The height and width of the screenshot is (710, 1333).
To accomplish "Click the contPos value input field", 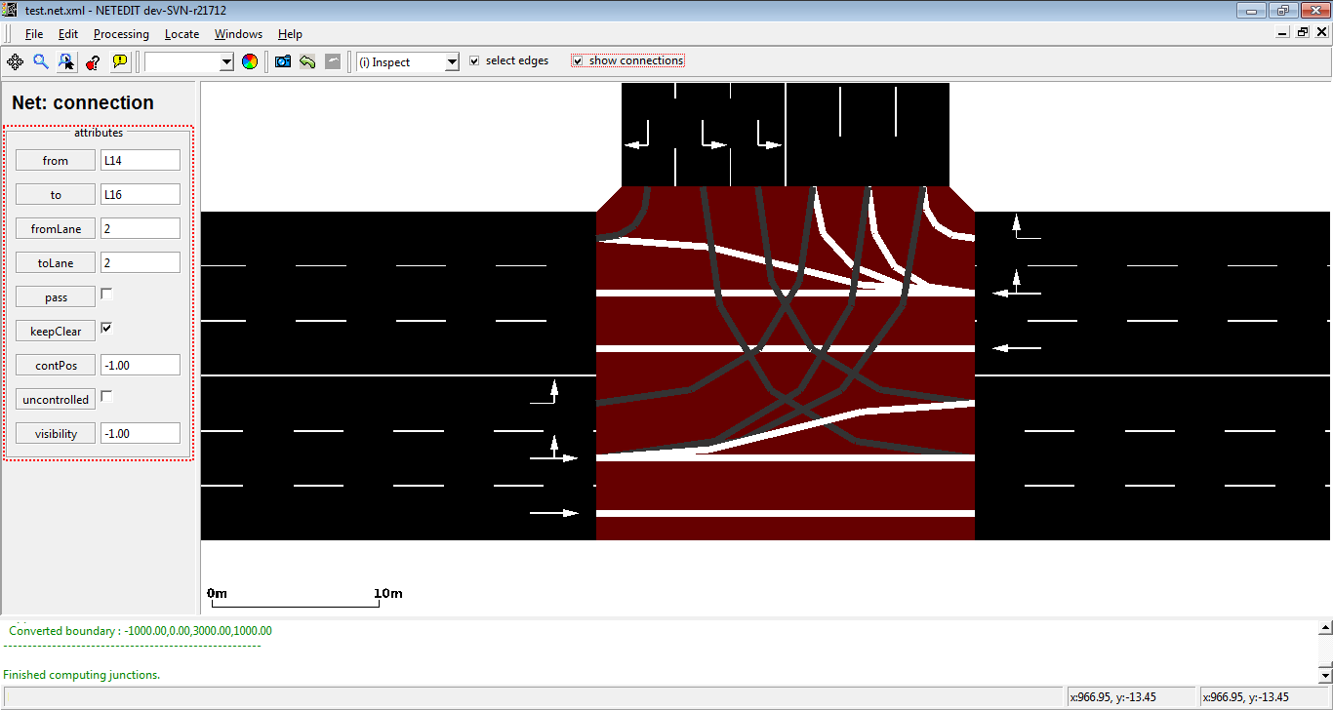I will (141, 365).
